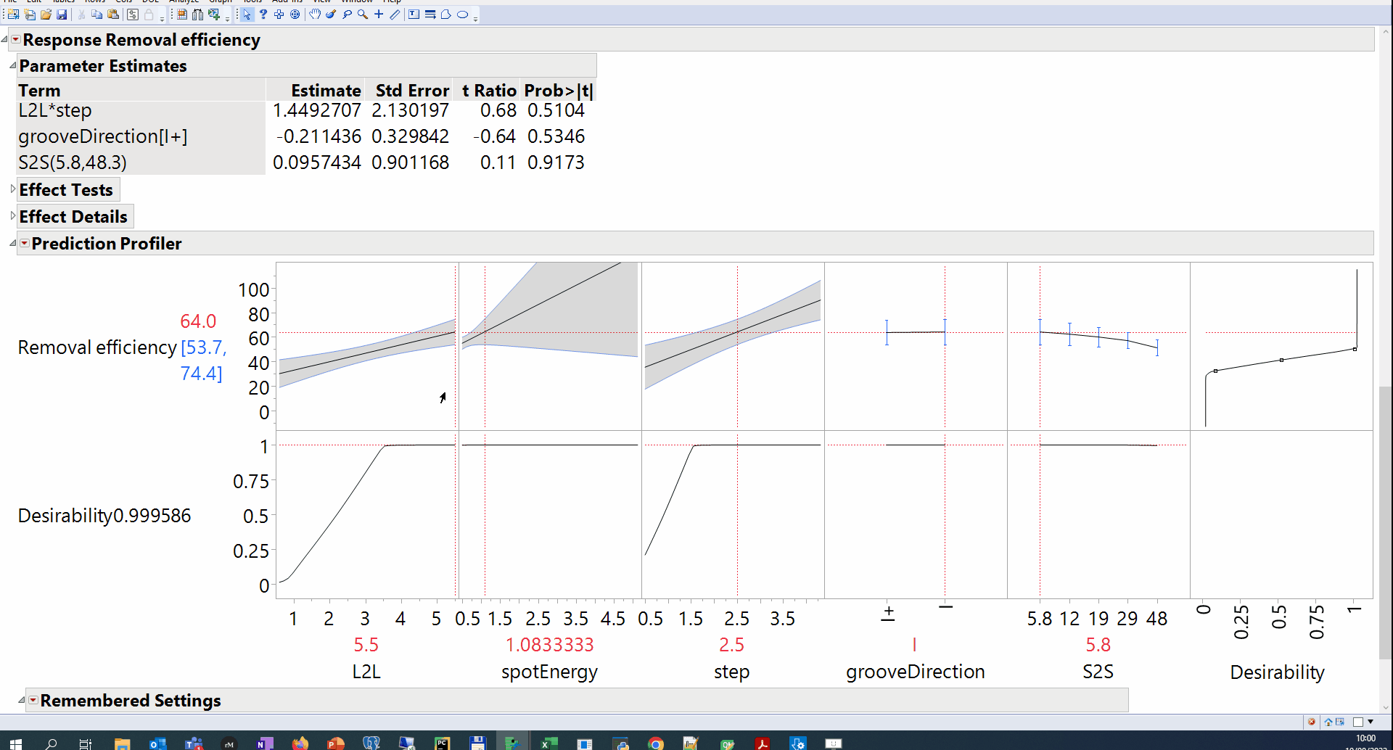Viewport: 1393px width, 750px height.
Task: Expand the Effect Tests outline
Action: click(x=12, y=189)
